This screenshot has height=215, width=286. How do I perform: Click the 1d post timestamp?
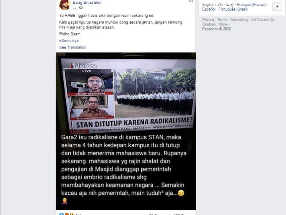coord(75,9)
